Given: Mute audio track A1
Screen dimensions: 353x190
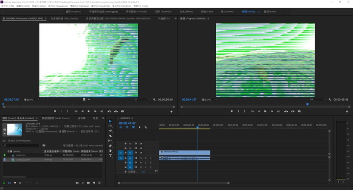Looking at the screenshot, I should pyautogui.click(x=141, y=158).
